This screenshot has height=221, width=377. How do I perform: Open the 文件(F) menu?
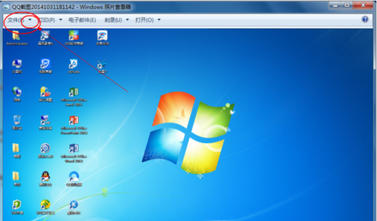16,20
